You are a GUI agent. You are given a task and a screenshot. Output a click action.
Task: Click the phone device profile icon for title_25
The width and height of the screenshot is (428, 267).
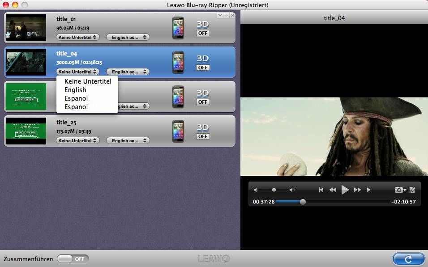tap(178, 131)
